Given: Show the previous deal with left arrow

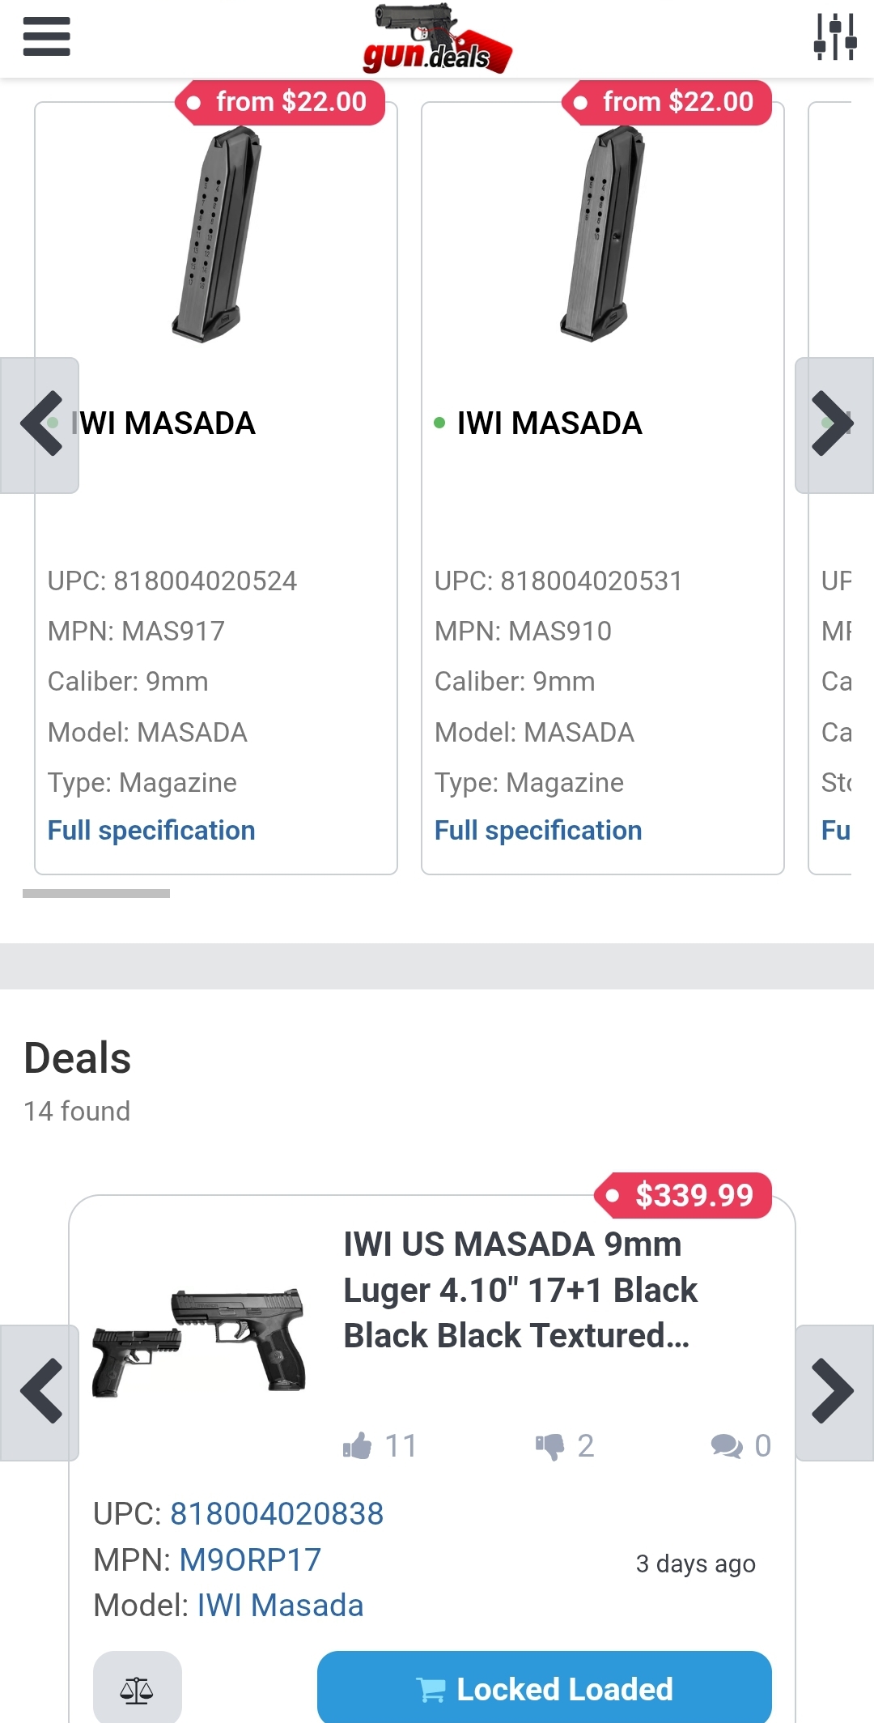Looking at the screenshot, I should pyautogui.click(x=40, y=1392).
